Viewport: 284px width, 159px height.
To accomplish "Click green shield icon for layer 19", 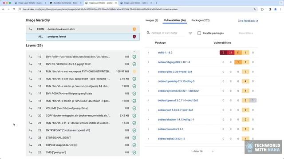I will (134, 108).
